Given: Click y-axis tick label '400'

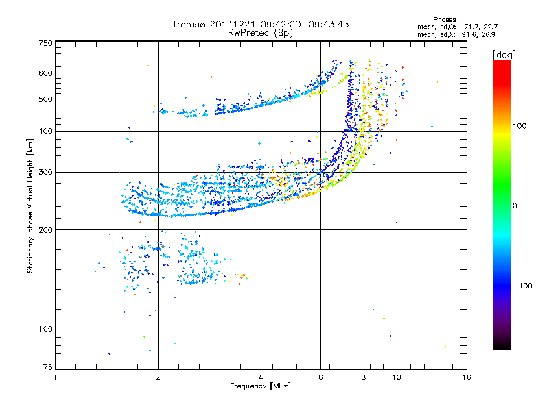Looking at the screenshot, I should 45,132.
